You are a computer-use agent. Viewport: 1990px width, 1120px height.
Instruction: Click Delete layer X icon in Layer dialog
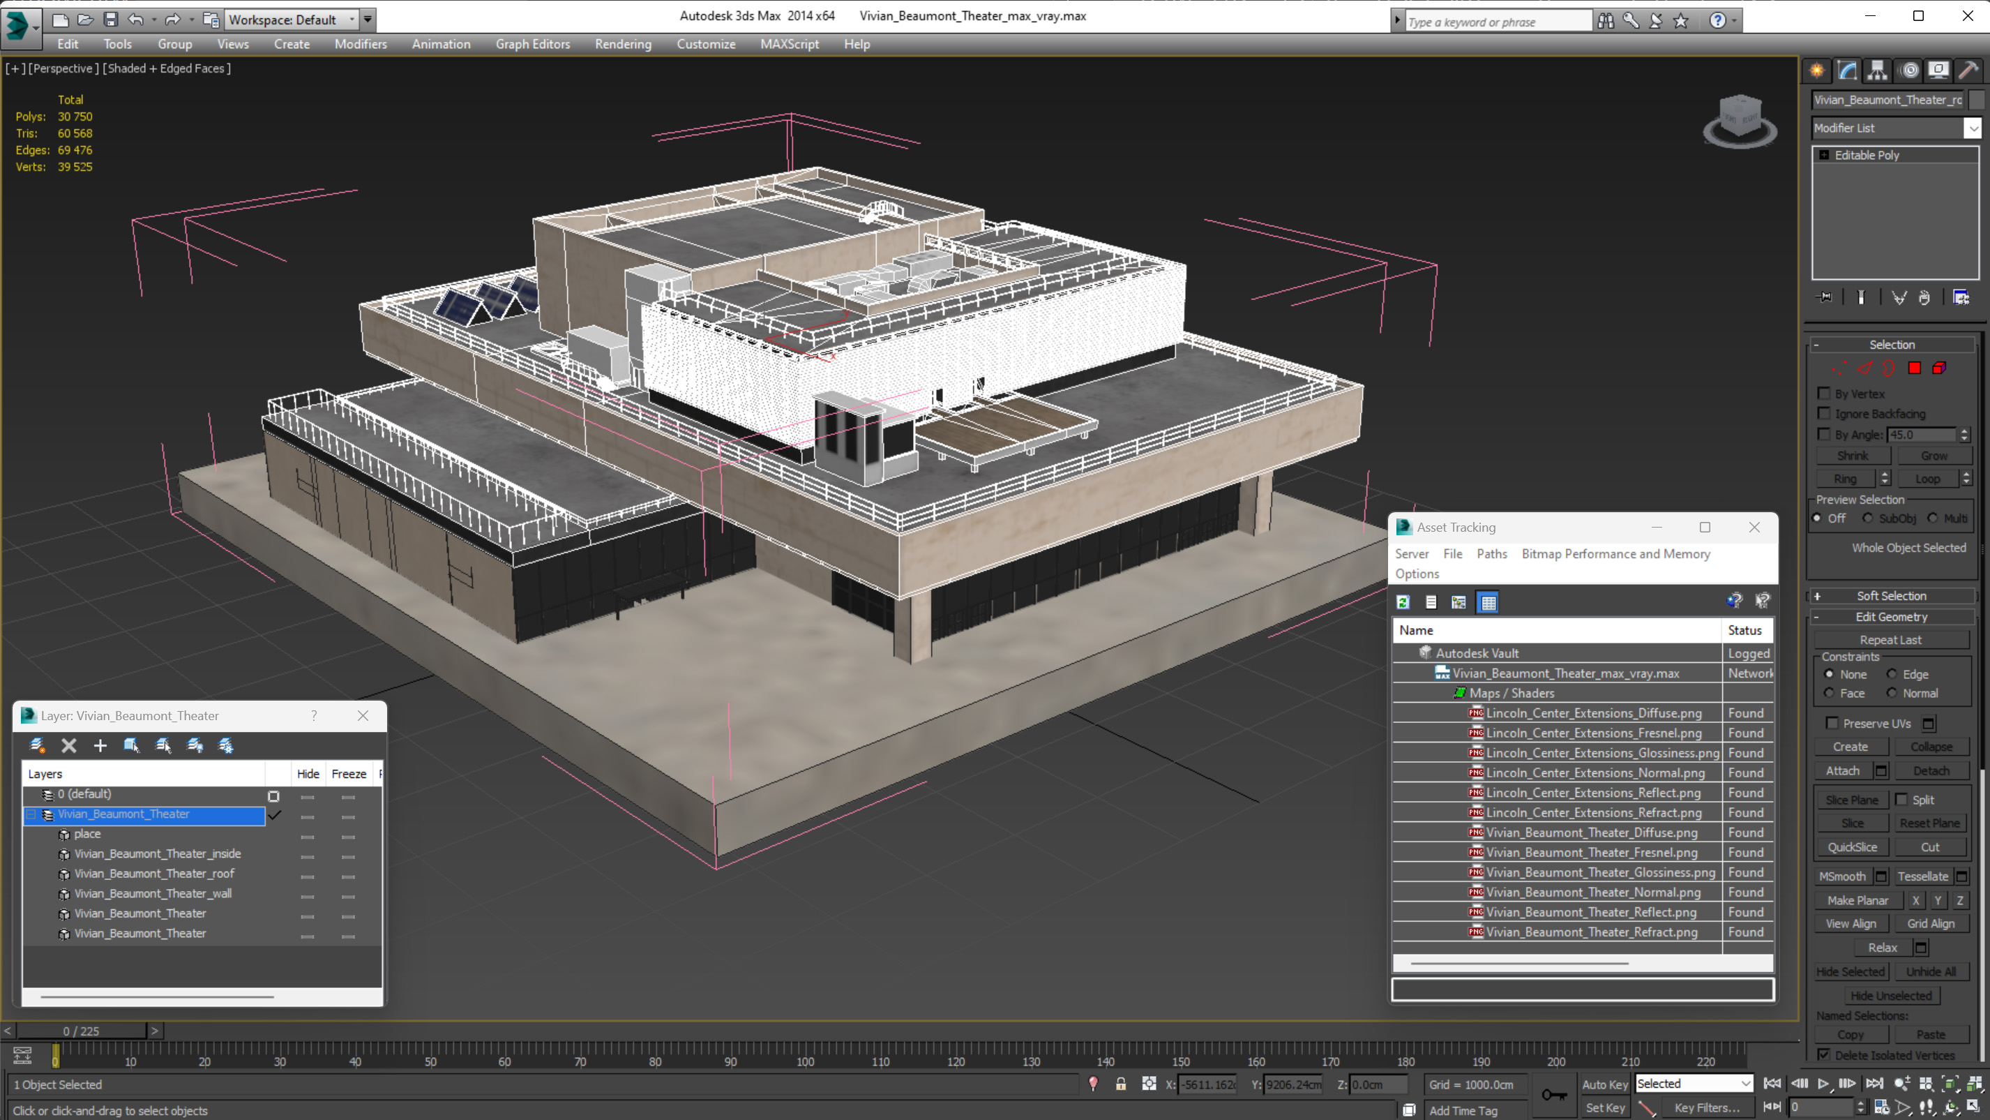coord(69,745)
